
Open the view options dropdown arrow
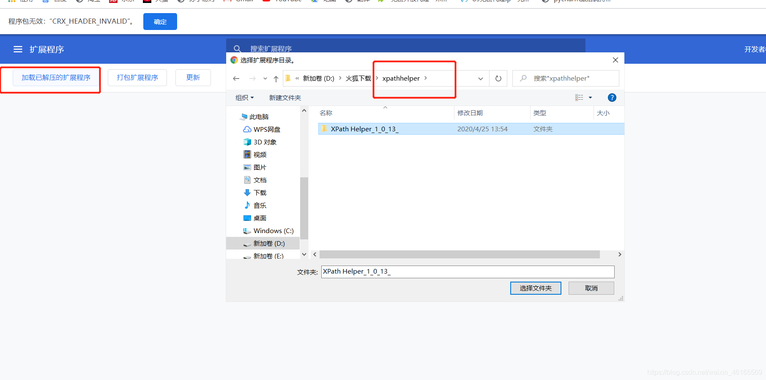(591, 98)
